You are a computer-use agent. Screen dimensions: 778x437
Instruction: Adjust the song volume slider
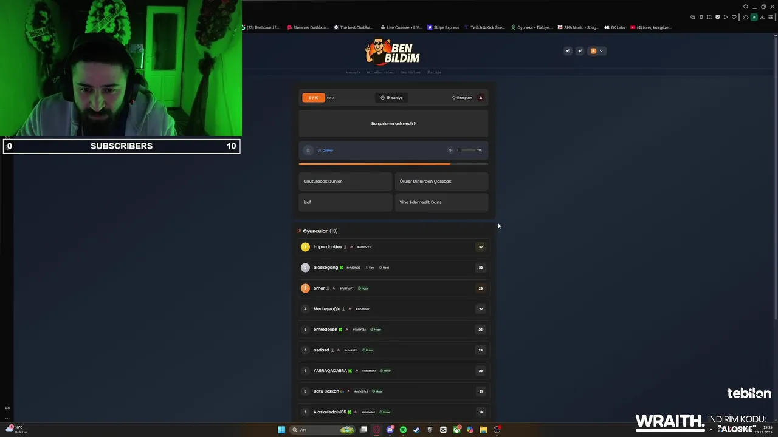click(x=466, y=150)
